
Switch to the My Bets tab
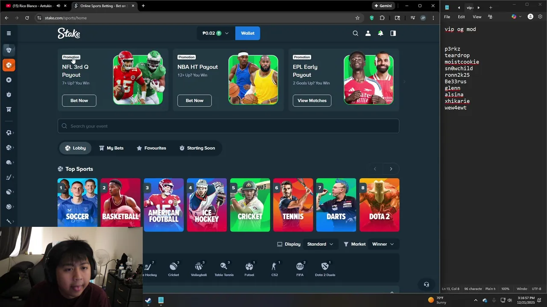coord(111,148)
